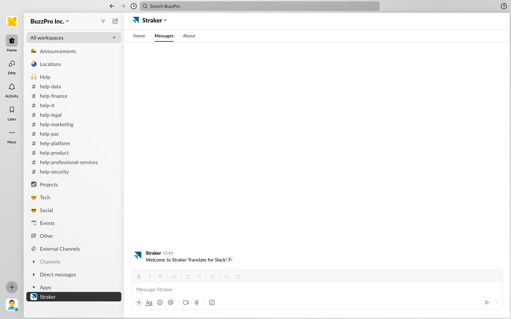Viewport: 511px width, 319px height.
Task: Record a video clip
Action: pos(186,302)
